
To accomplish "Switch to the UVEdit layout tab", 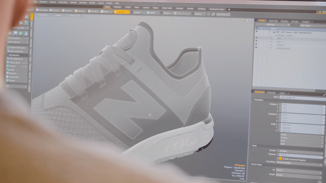I will click(128, 7).
